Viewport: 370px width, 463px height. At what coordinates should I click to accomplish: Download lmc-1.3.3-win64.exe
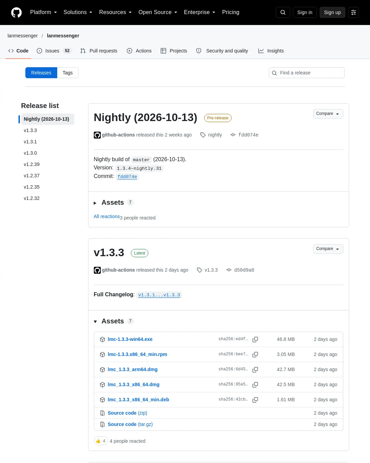click(130, 339)
